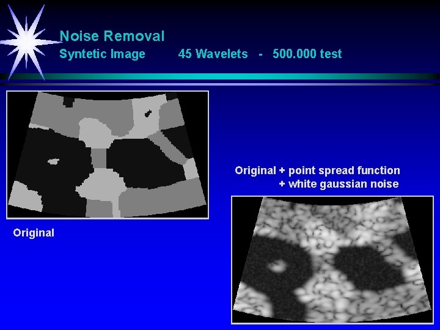
Task: Select the noisy speckled ultrasound image
Action: [332, 260]
